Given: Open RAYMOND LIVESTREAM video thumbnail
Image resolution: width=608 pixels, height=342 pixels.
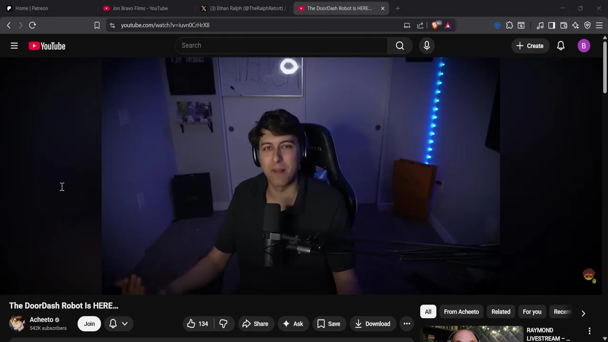Looking at the screenshot, I should pyautogui.click(x=473, y=334).
